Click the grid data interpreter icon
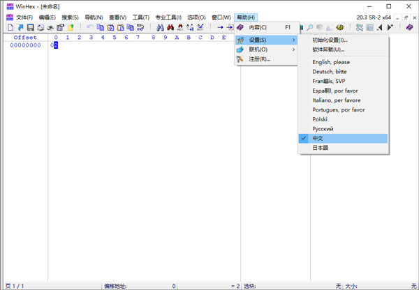The width and height of the screenshot is (419, 290). [369, 27]
